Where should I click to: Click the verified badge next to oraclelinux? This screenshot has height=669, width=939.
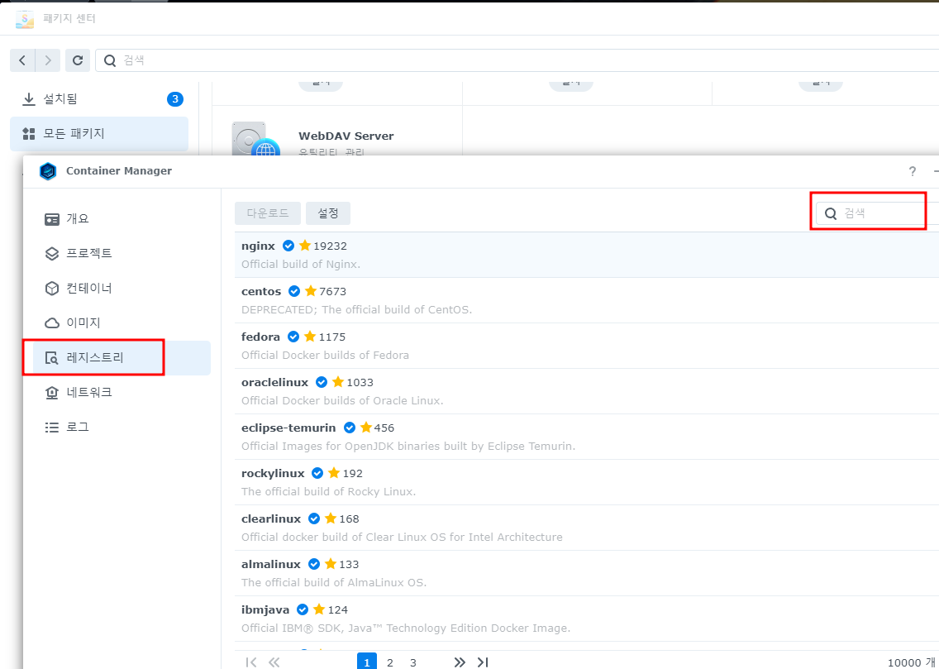click(x=322, y=382)
